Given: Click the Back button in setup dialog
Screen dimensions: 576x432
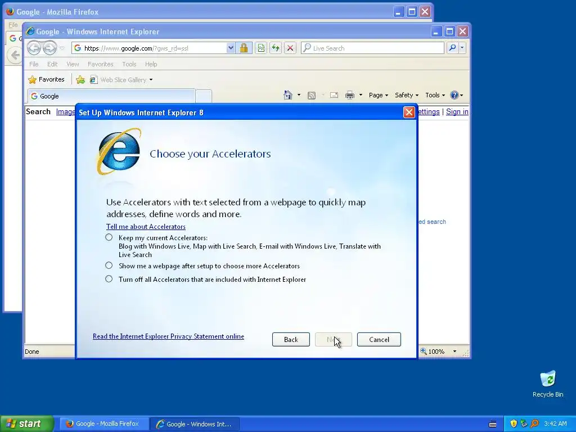Looking at the screenshot, I should point(291,339).
